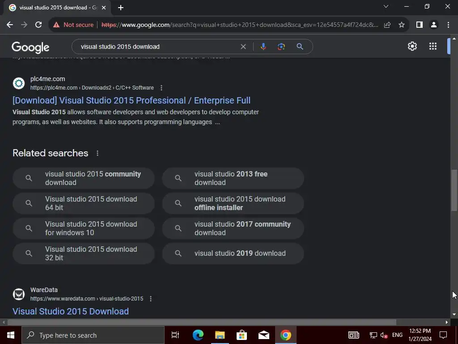Search Visual studio 2015 download 64 bit
The width and height of the screenshot is (458, 344).
click(84, 203)
